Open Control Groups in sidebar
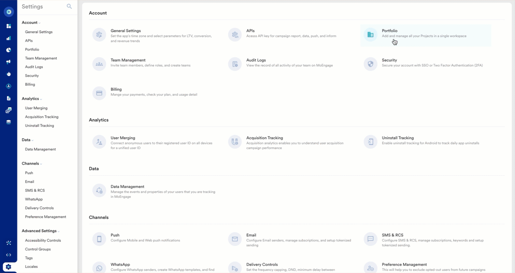This screenshot has width=515, height=273. click(x=38, y=249)
